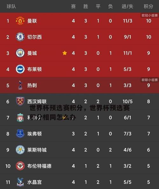Click the West Ham hammers crest

point(20,101)
